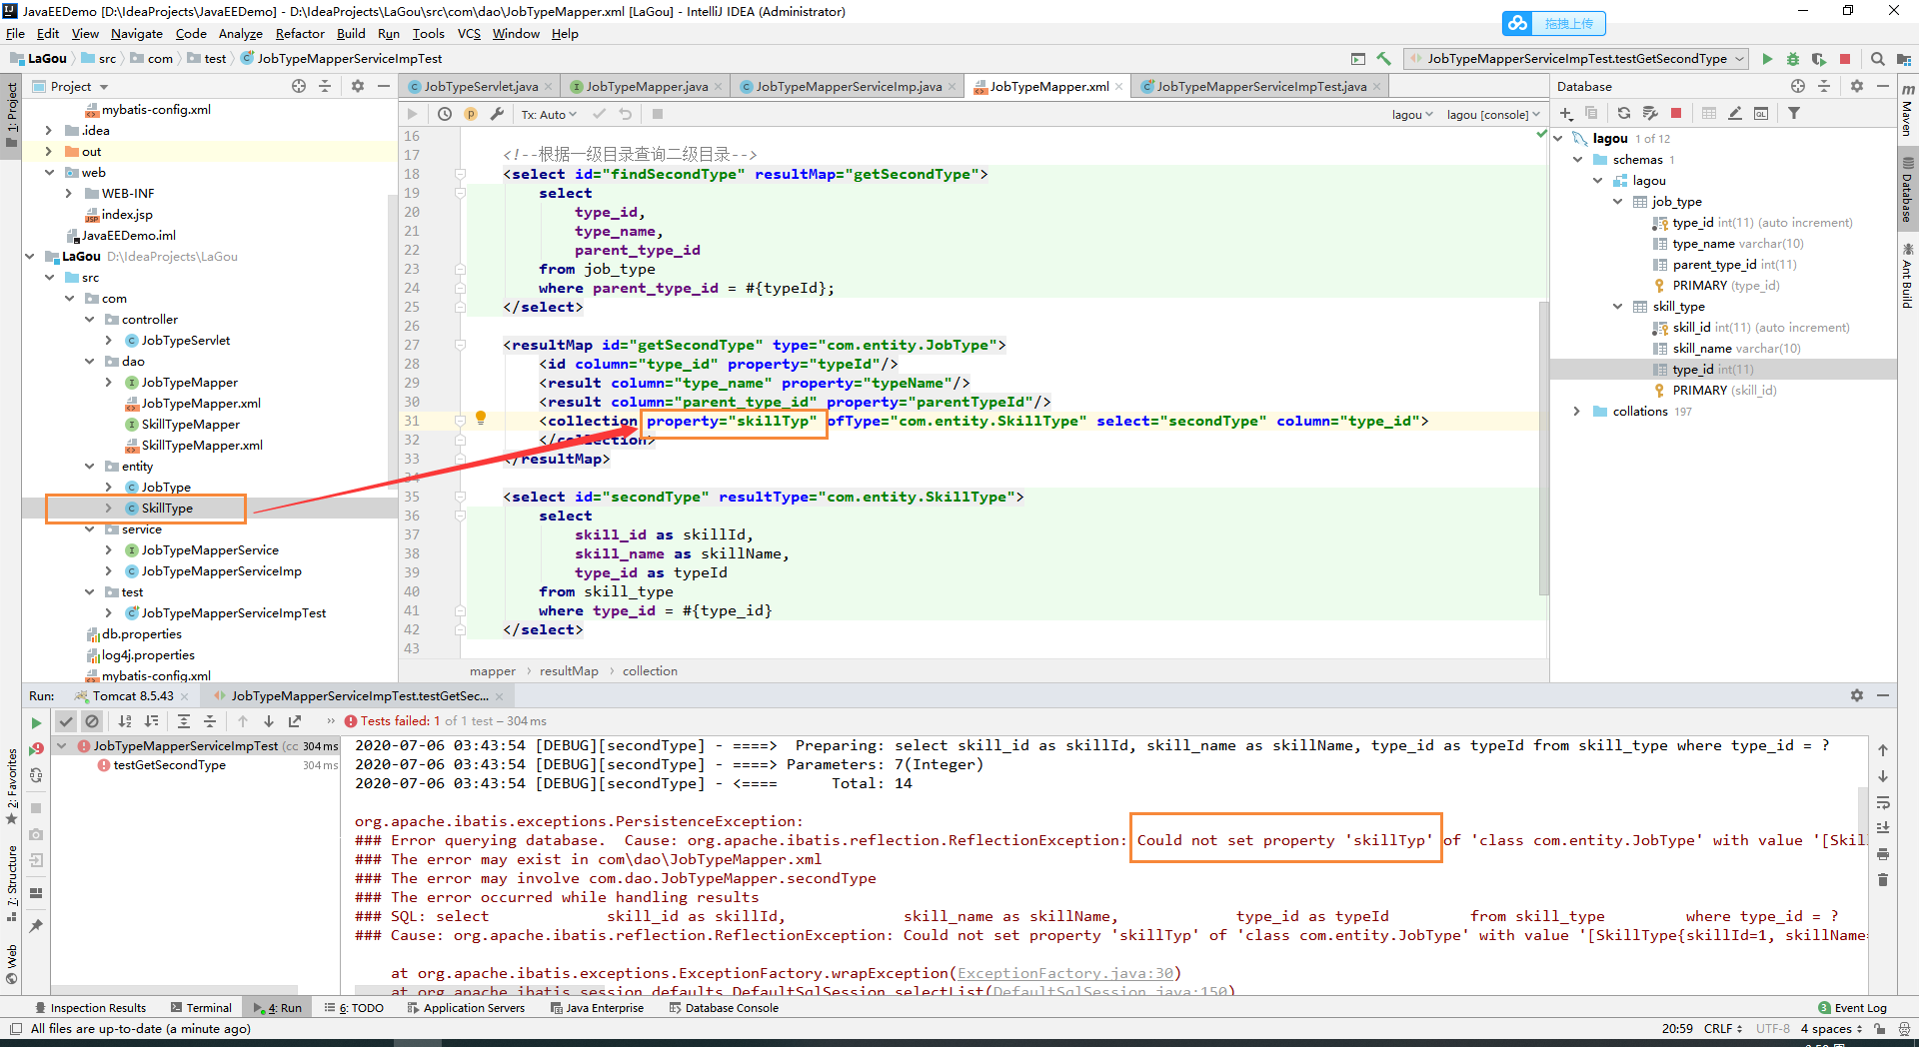Open Project panel settings via the gear icon
1919x1047 pixels.
357,86
